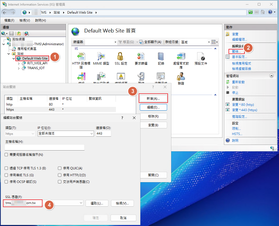
Task: Open the directory browsing feature icon
Action: [x=161, y=76]
